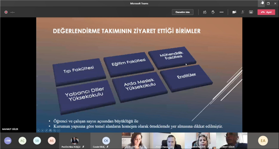Raise your hand in the meeting
The image size is (279, 149).
coord(213,12)
